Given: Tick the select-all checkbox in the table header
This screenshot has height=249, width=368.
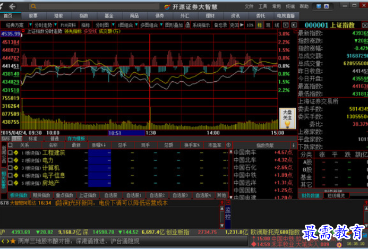Looking at the screenshot, I should (10, 145).
